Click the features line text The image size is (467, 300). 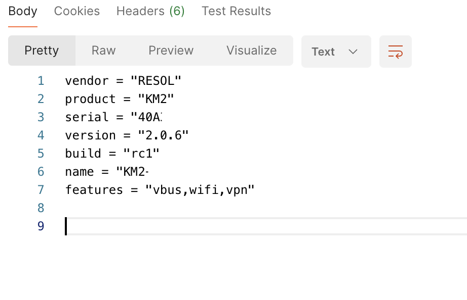pyautogui.click(x=160, y=190)
